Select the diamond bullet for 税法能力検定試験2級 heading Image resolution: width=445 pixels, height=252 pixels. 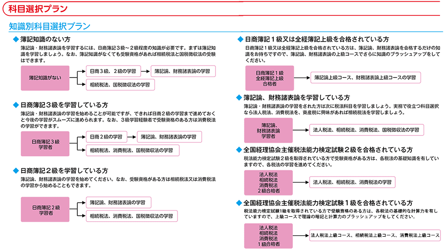click(240, 150)
